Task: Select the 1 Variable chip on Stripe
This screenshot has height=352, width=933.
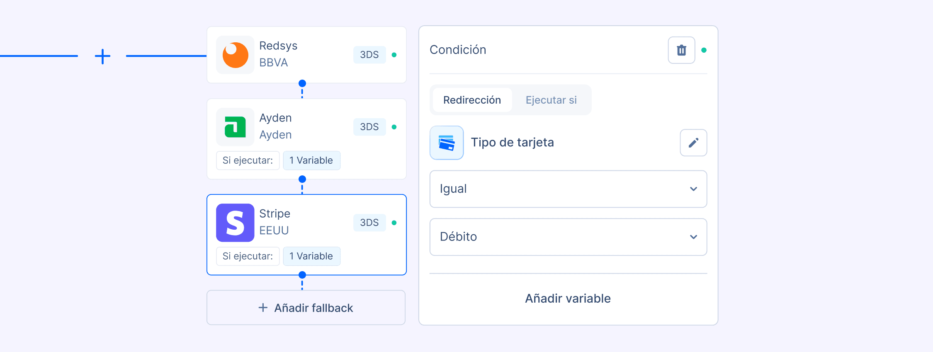Action: 312,256
